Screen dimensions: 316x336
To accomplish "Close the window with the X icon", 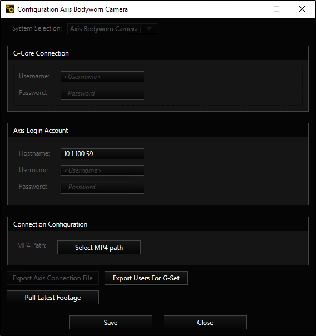I will click(302, 9).
